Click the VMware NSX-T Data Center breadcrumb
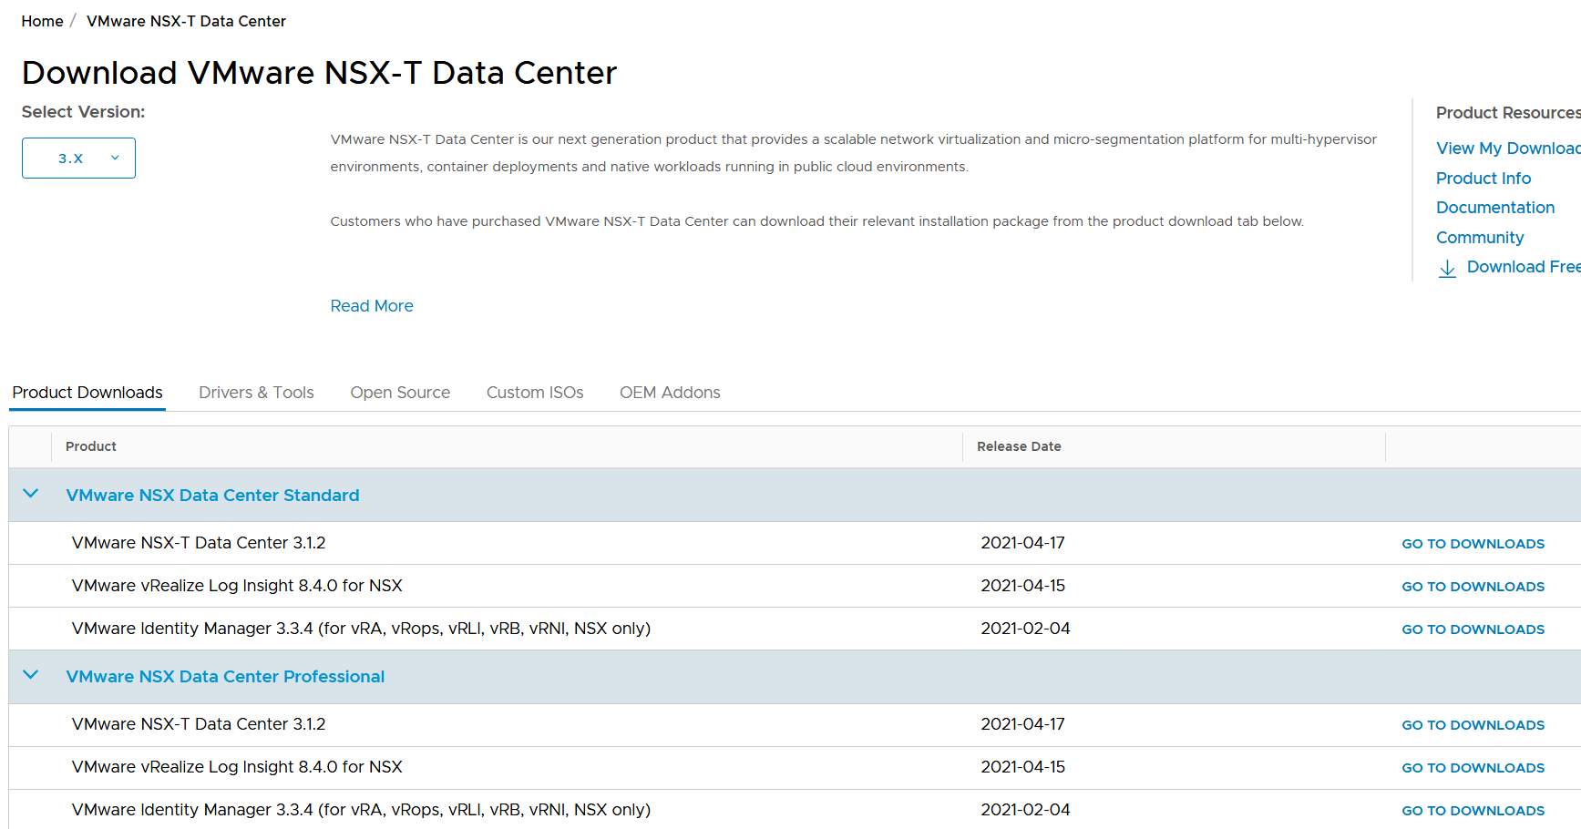Viewport: 1581px width, 829px height. (x=186, y=21)
